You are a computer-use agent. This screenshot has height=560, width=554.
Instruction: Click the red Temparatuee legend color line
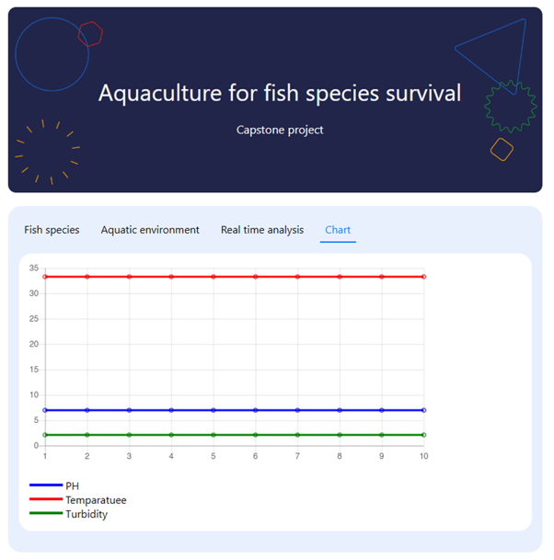click(46, 500)
